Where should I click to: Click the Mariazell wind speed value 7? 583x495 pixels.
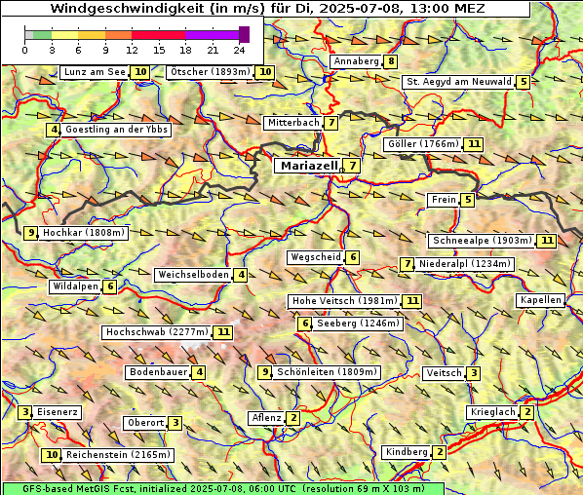coord(353,166)
